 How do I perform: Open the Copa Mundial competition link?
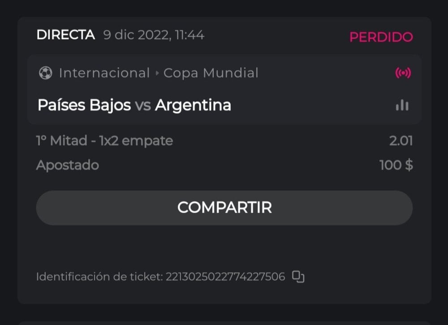click(211, 73)
